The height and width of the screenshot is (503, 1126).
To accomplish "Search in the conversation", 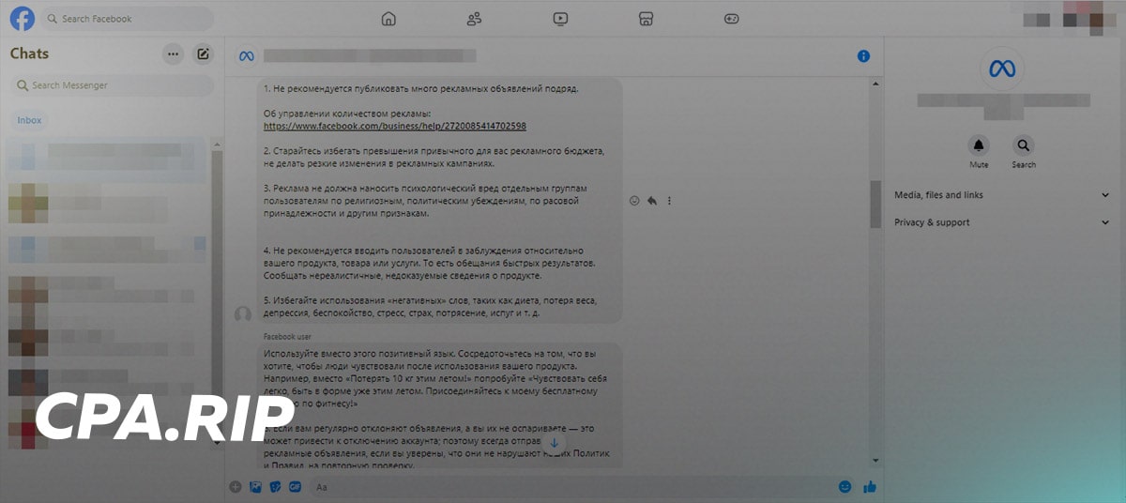I will (1023, 145).
